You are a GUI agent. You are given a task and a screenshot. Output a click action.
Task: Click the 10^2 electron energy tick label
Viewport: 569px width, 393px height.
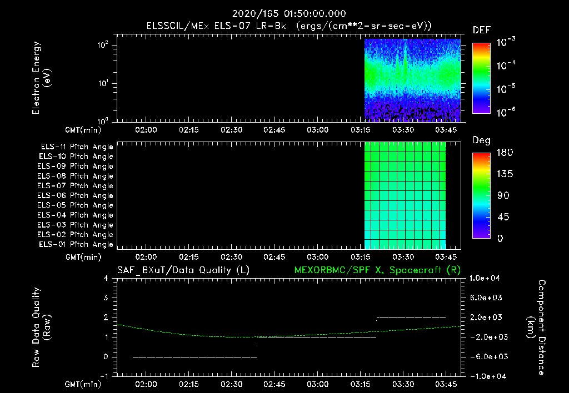pos(103,45)
